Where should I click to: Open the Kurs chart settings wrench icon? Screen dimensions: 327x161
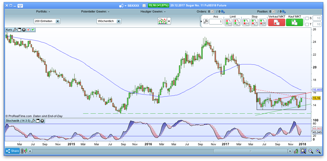pyautogui.click(x=15, y=30)
